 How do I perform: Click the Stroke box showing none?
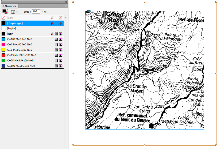6,13
